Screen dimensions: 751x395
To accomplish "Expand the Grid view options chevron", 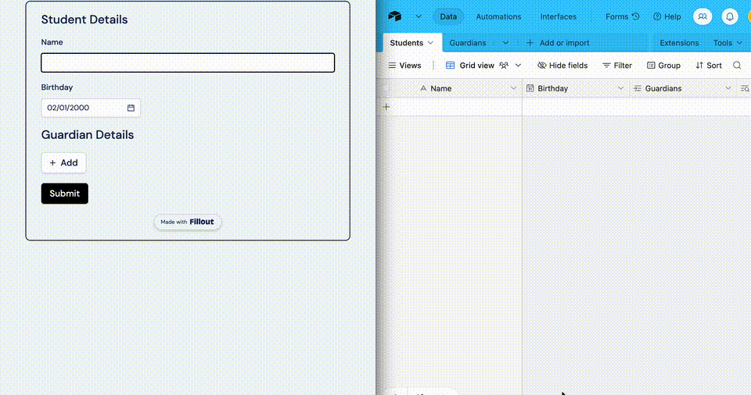I will point(518,66).
